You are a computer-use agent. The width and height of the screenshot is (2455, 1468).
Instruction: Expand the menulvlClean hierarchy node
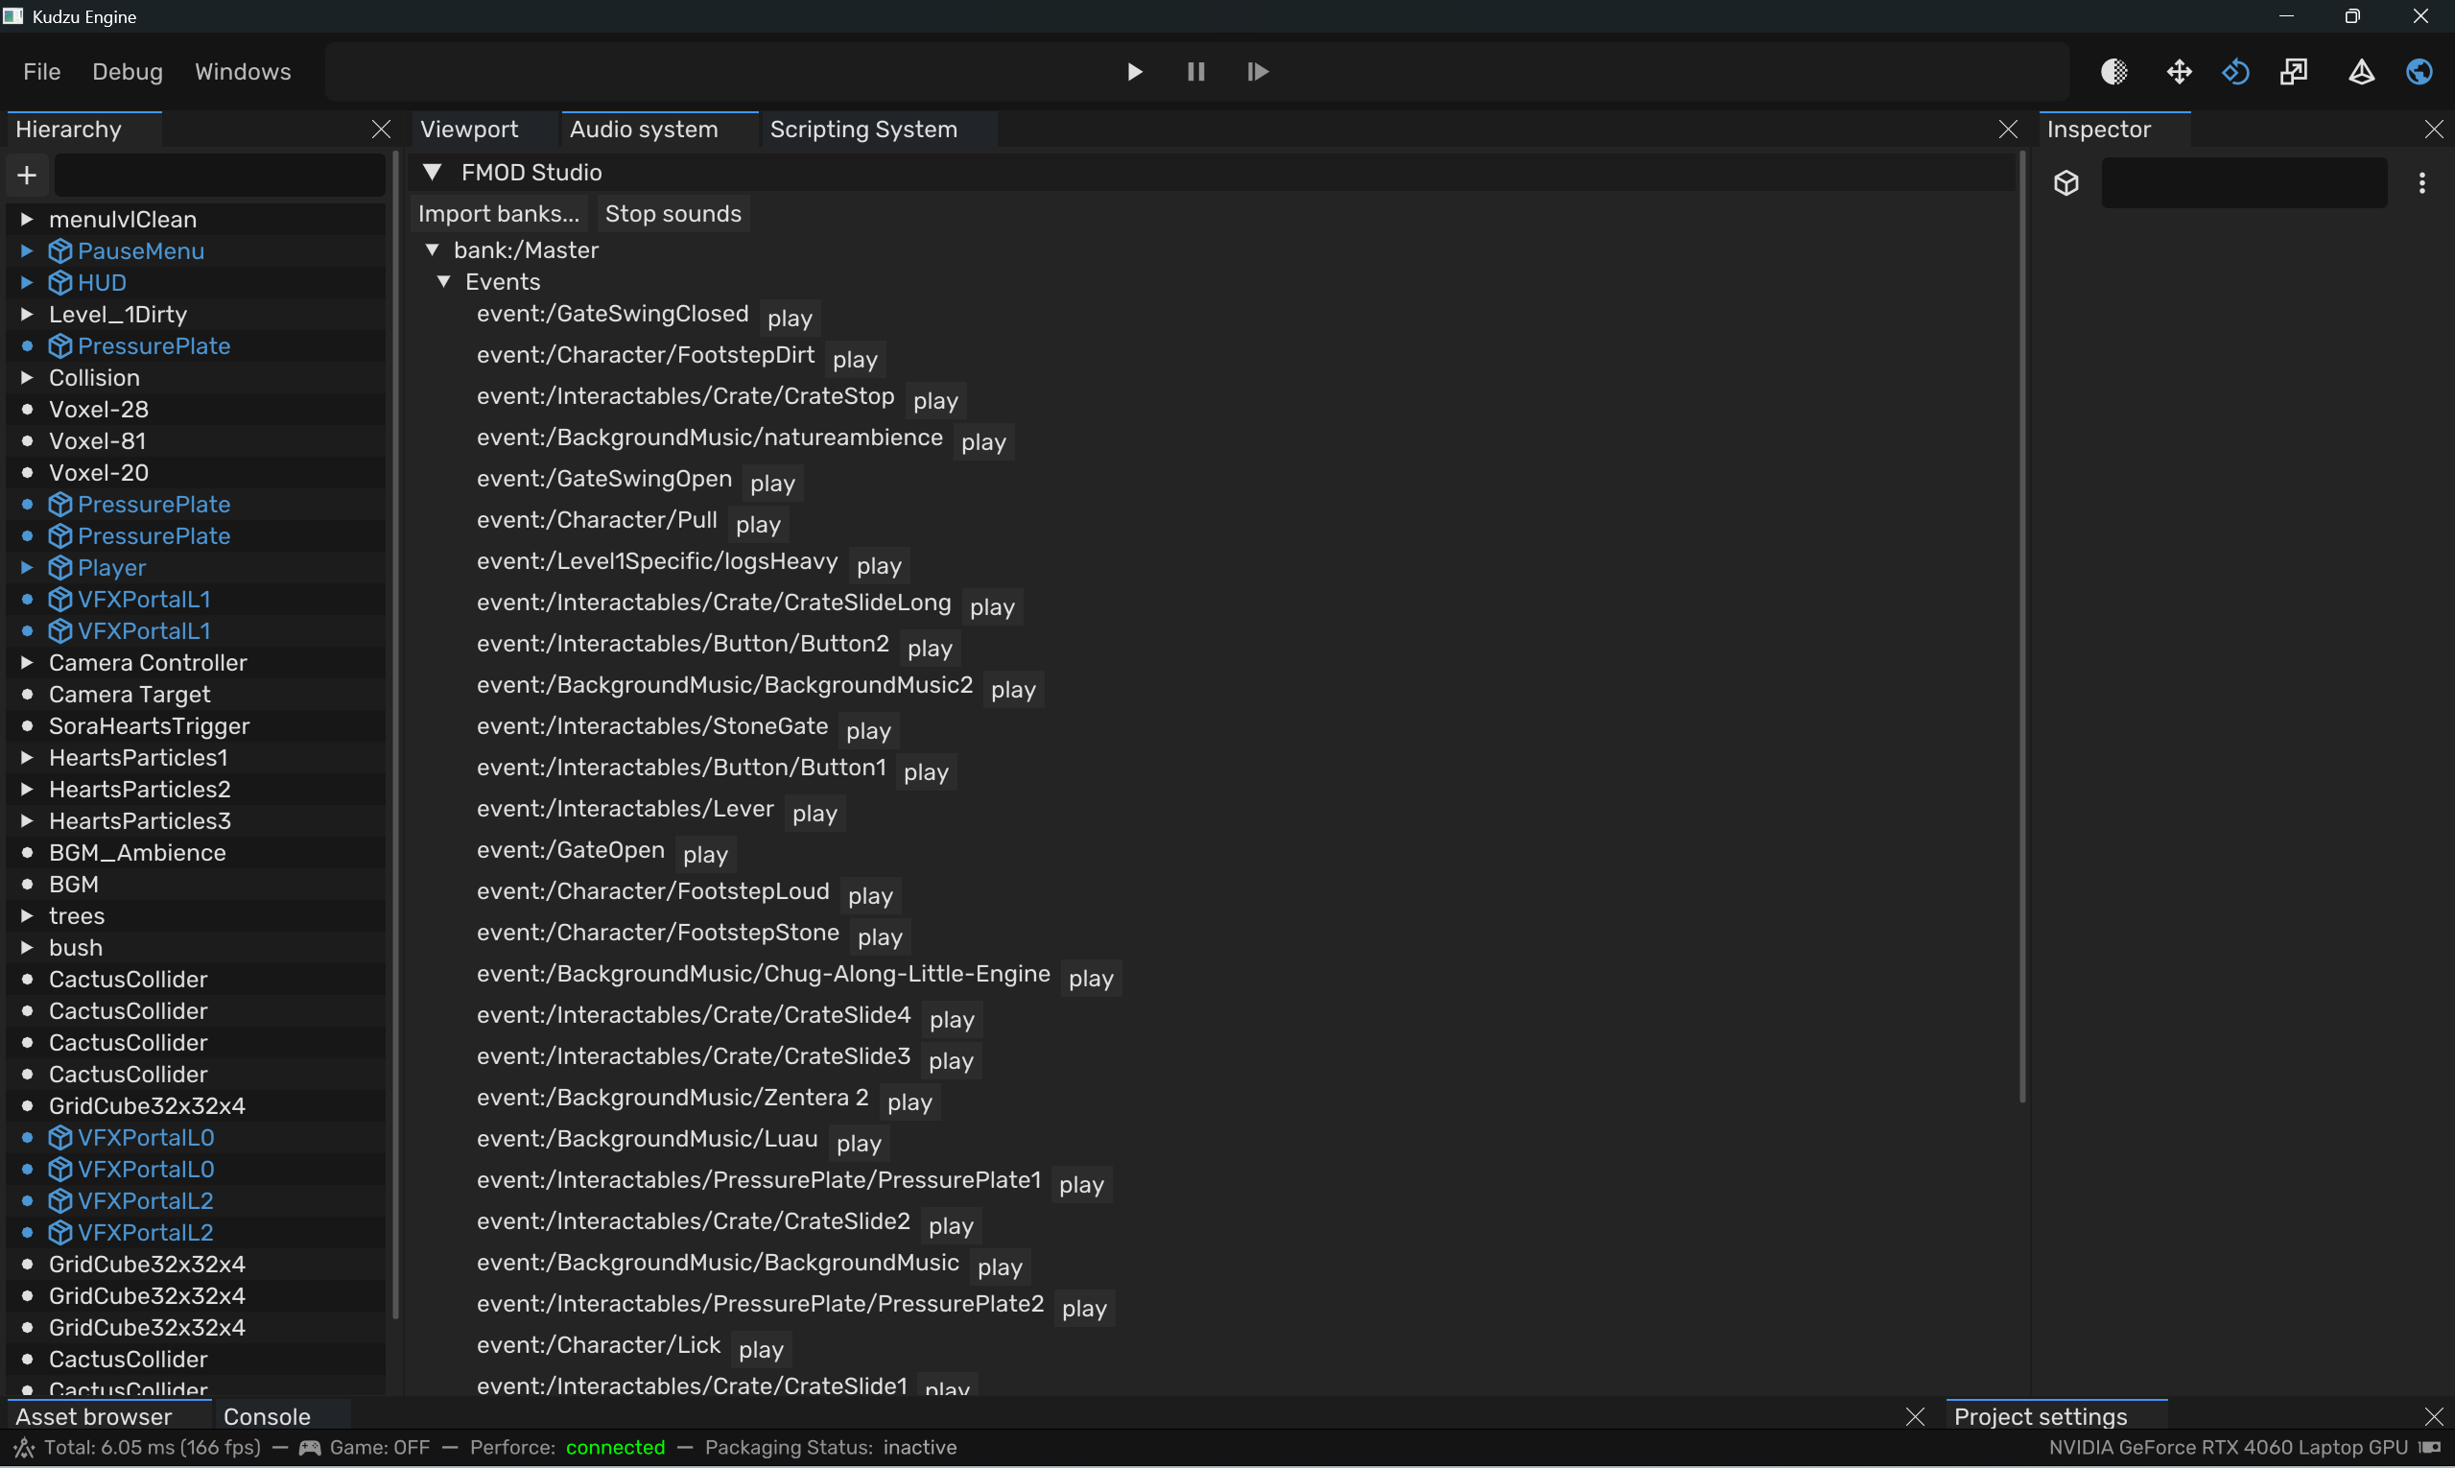click(x=27, y=220)
